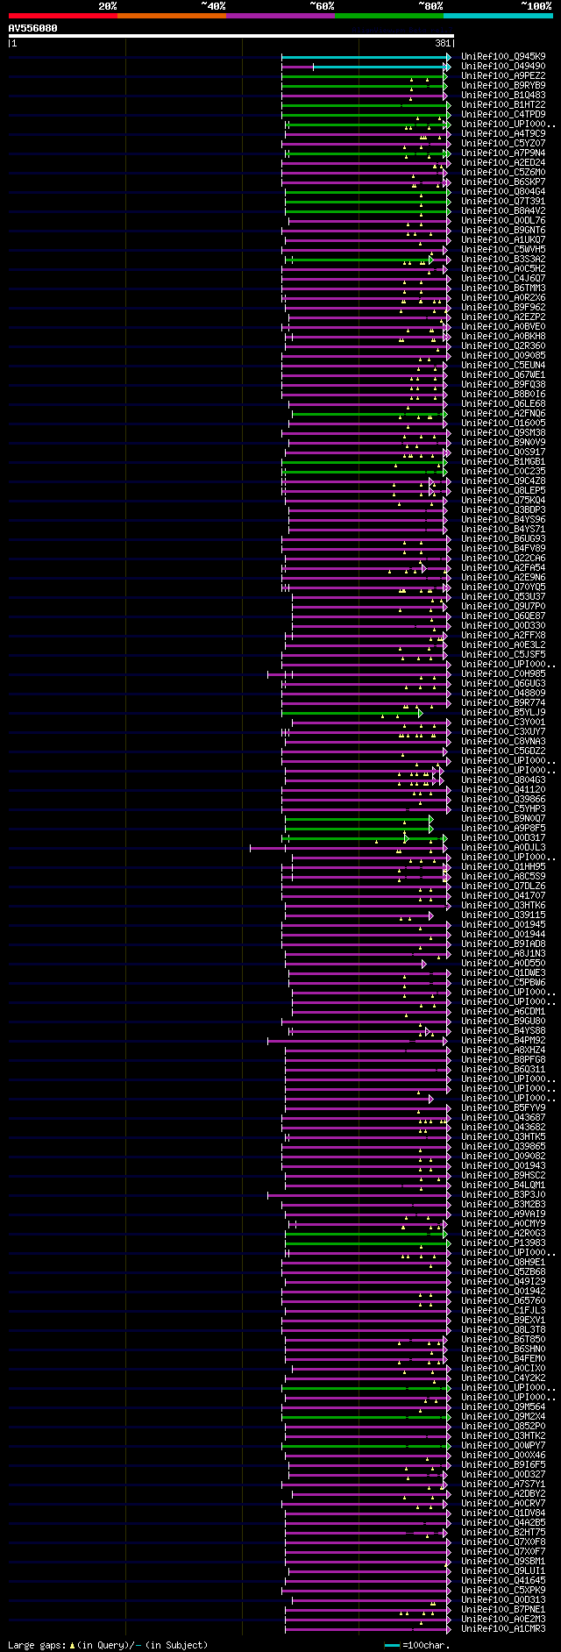The width and height of the screenshot is (561, 1652).
Task: Open hit UniRef100_B1Q483
Action: (503, 95)
